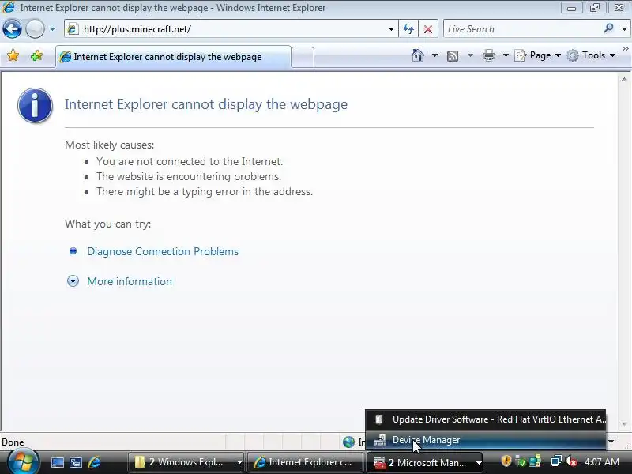Click the Add to Favorites icon
632x474 pixels.
36,55
